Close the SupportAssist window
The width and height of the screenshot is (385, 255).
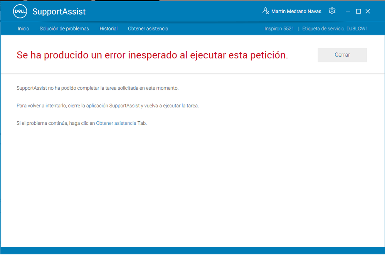[368, 11]
